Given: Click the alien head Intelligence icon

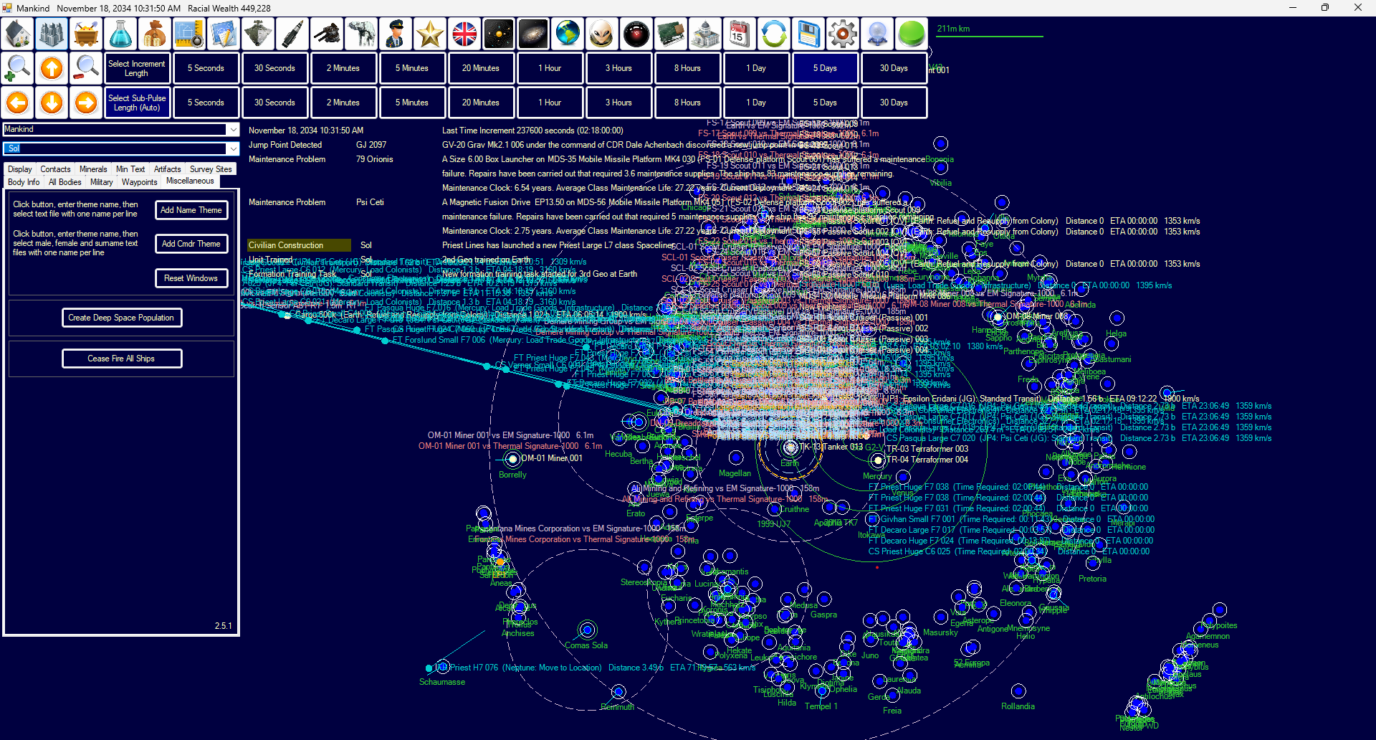Looking at the screenshot, I should click(x=602, y=34).
